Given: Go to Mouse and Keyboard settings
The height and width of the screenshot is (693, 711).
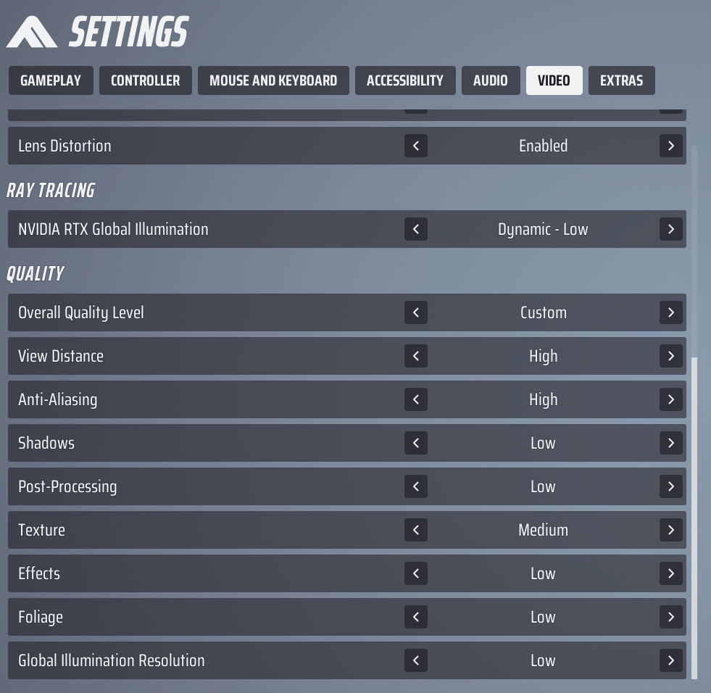Looking at the screenshot, I should tap(273, 80).
